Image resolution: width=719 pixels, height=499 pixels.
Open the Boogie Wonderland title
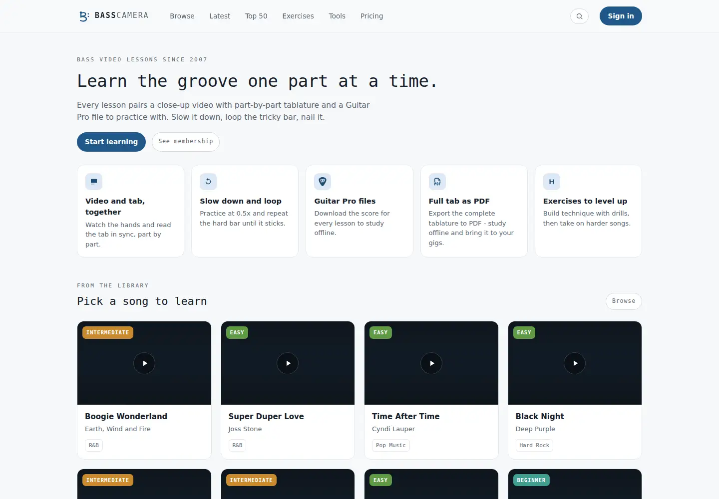click(126, 416)
